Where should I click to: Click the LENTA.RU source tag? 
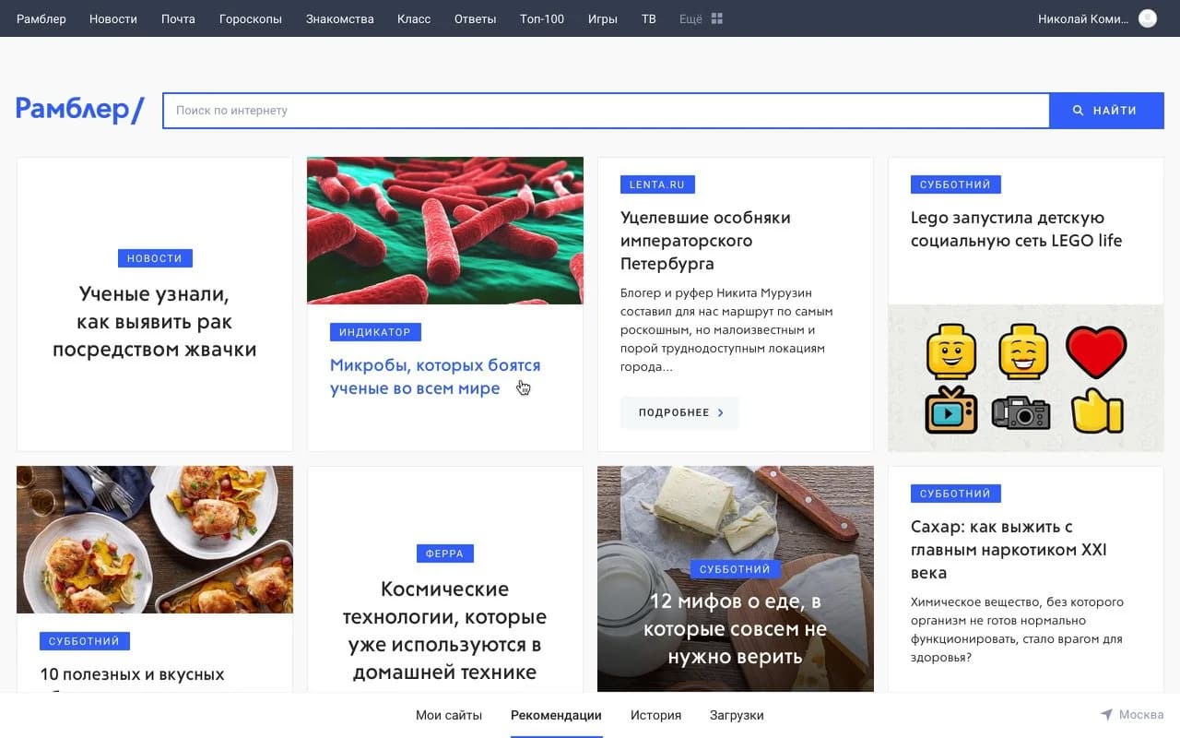coord(657,184)
